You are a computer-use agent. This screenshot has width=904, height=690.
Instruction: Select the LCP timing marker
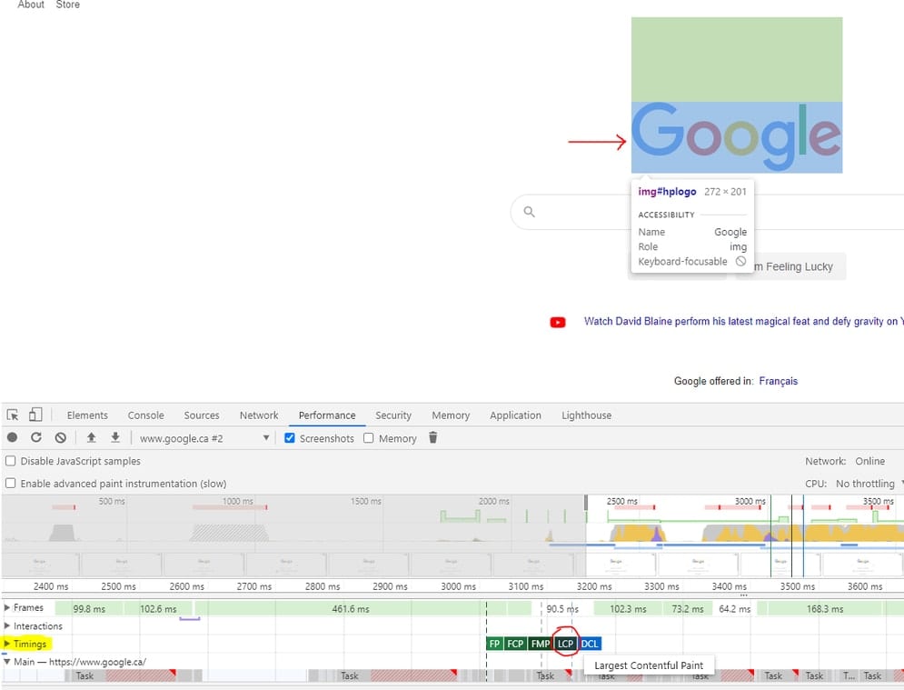[x=566, y=644]
